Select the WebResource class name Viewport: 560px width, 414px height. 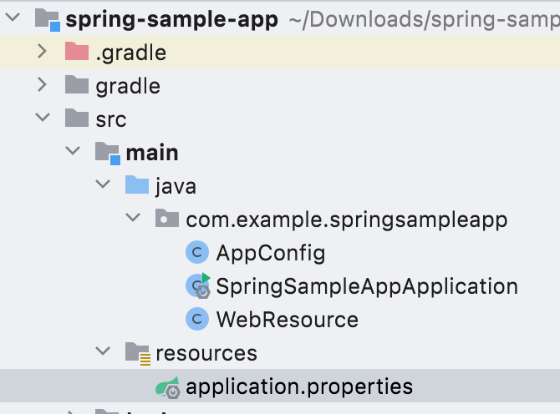pyautogui.click(x=287, y=319)
